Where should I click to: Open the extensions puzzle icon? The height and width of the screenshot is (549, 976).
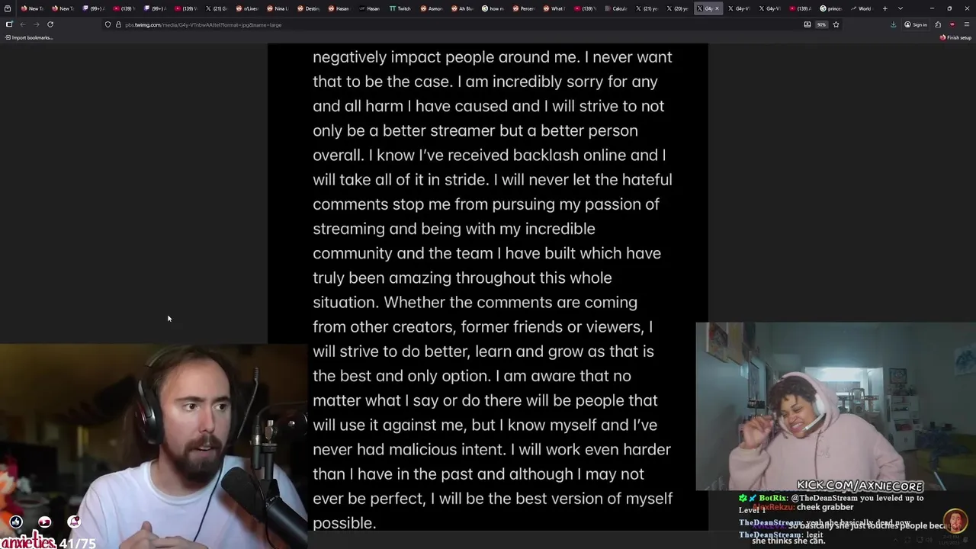(938, 24)
